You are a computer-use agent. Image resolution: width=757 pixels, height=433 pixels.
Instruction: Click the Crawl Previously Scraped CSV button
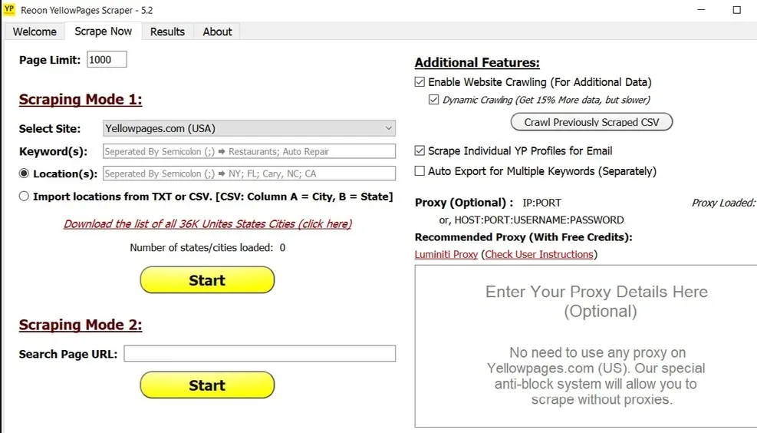[x=591, y=122]
